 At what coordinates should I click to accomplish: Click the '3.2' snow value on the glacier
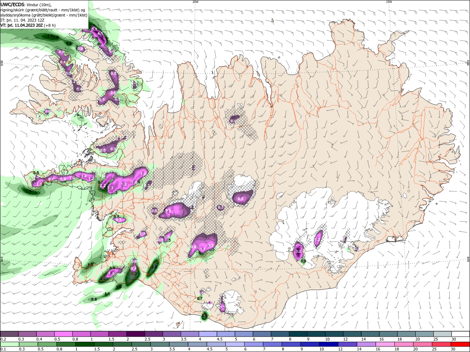[x=298, y=252]
